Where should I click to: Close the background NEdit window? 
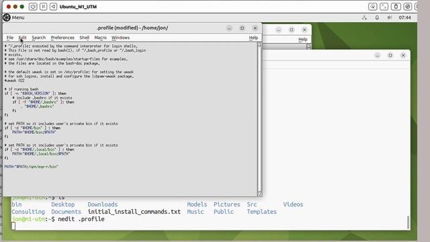[304, 30]
